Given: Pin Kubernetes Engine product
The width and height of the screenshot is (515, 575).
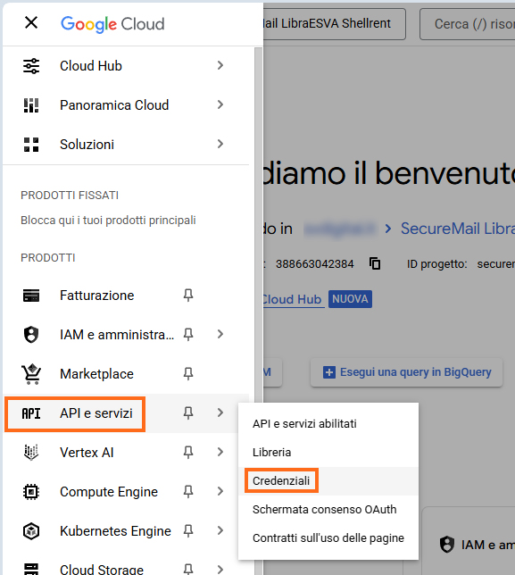Looking at the screenshot, I should click(188, 530).
